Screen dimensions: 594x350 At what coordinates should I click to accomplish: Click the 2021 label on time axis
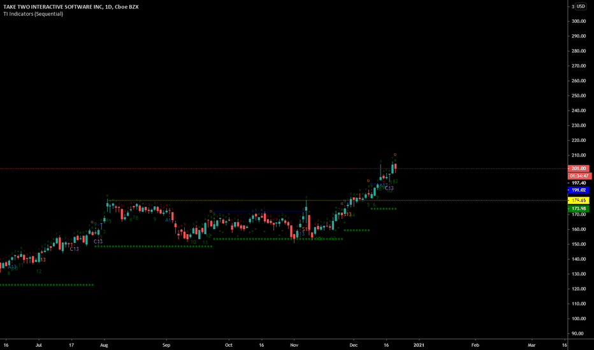point(419,345)
